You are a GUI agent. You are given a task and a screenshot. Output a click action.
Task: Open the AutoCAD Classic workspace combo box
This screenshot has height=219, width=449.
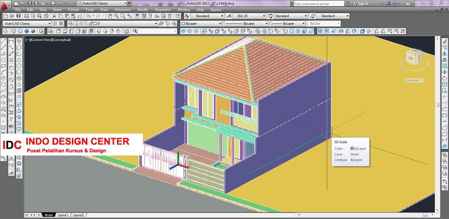point(27,24)
